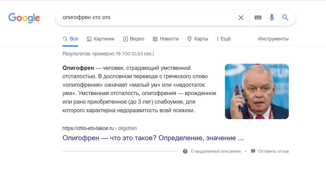Clear the search query with X
The height and width of the screenshot is (169, 326).
[x=241, y=18]
